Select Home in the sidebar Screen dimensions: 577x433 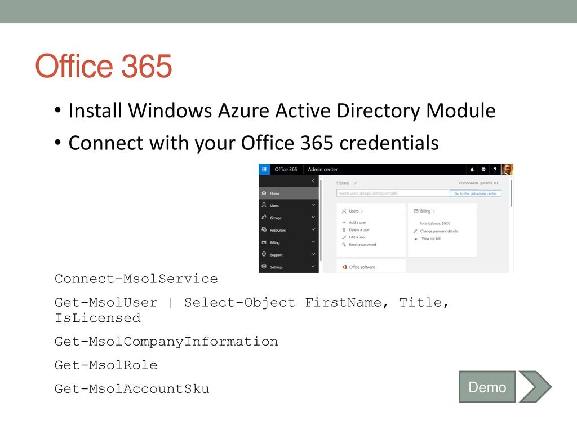coord(289,193)
